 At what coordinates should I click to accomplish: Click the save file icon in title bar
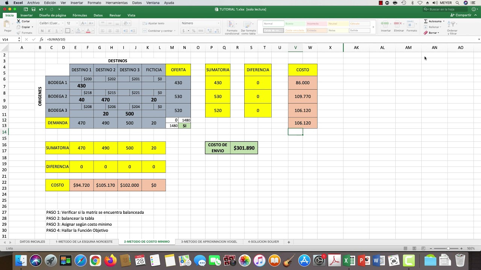pos(33,9)
